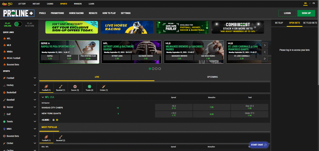Select fourth carousel pagination dot
This screenshot has height=151, width=319.
159,69
